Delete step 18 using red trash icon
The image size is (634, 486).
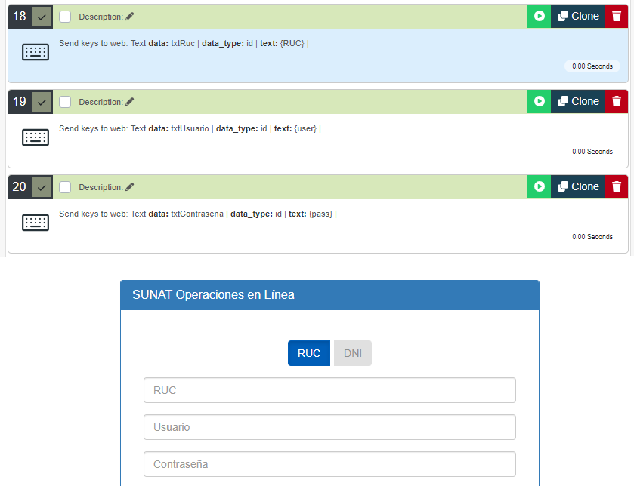(617, 17)
